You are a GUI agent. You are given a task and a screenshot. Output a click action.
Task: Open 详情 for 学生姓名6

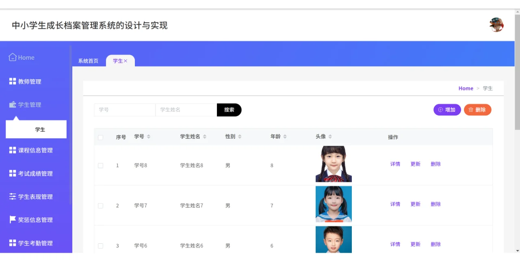coord(395,244)
